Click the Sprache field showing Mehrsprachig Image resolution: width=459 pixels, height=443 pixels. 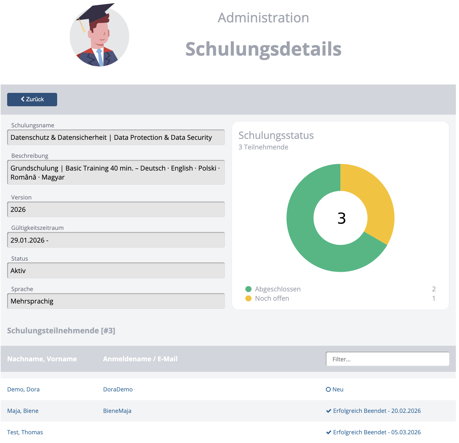point(116,301)
